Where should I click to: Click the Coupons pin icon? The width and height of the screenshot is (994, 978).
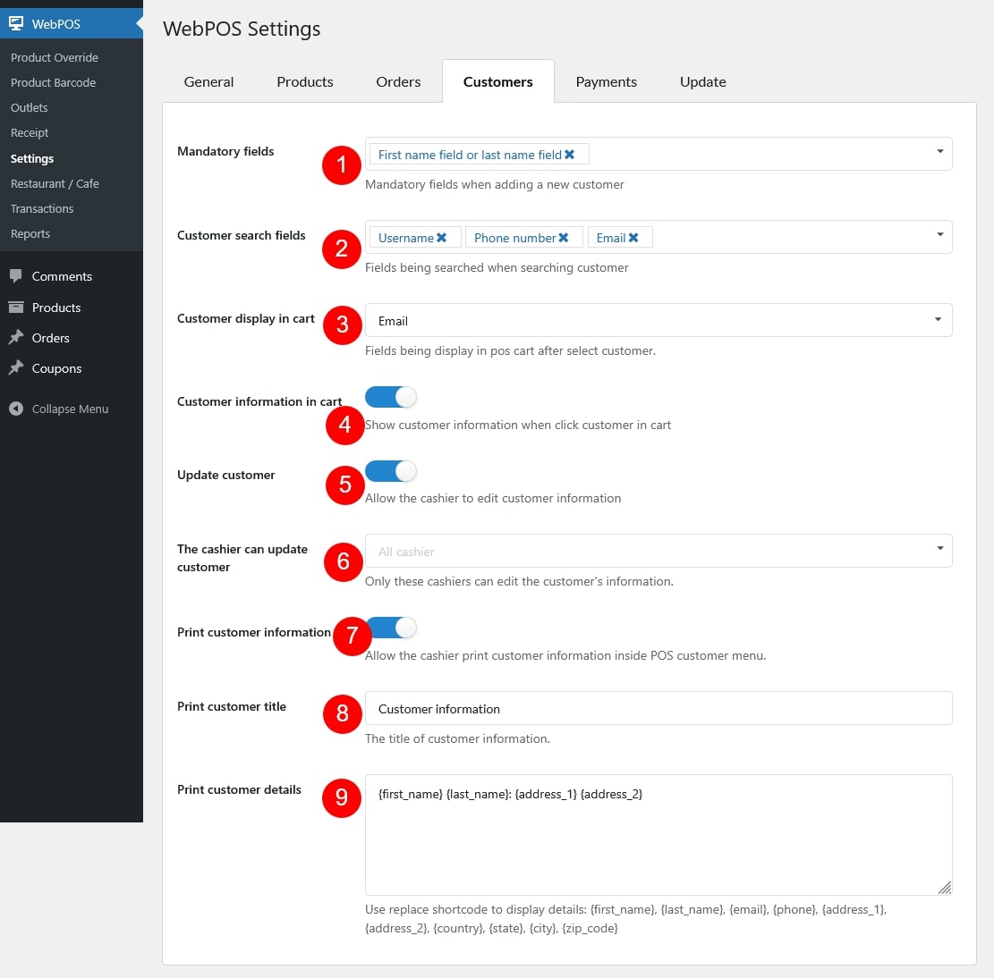point(16,368)
